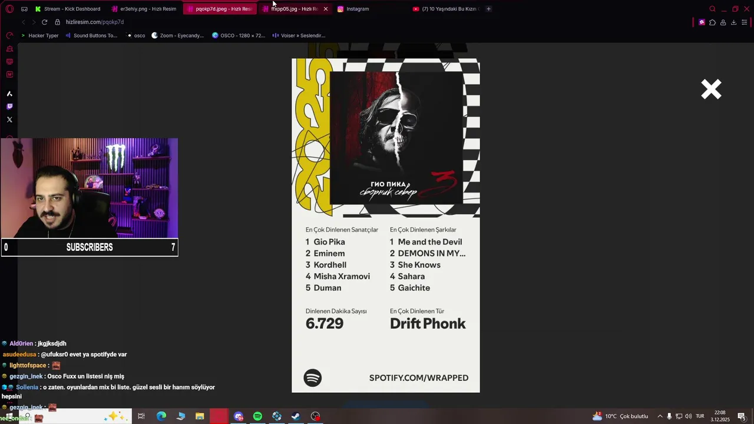754x424 pixels.
Task: Open the profile account icon
Action: (x=723, y=22)
